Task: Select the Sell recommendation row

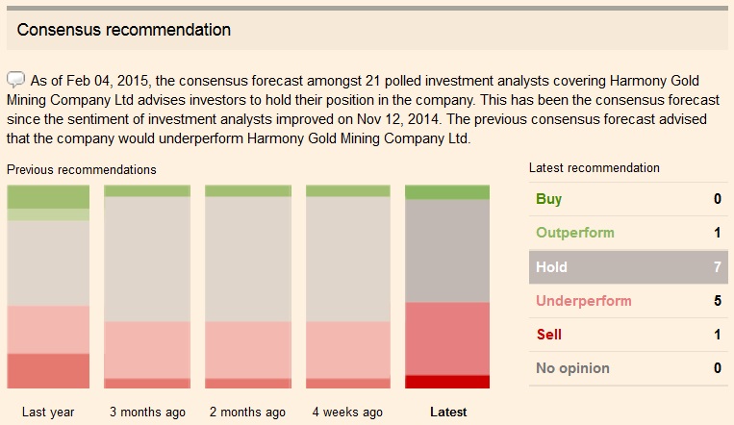Action: (x=627, y=335)
